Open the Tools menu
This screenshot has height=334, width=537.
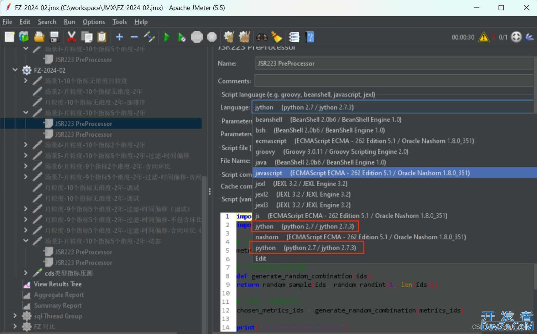point(120,22)
